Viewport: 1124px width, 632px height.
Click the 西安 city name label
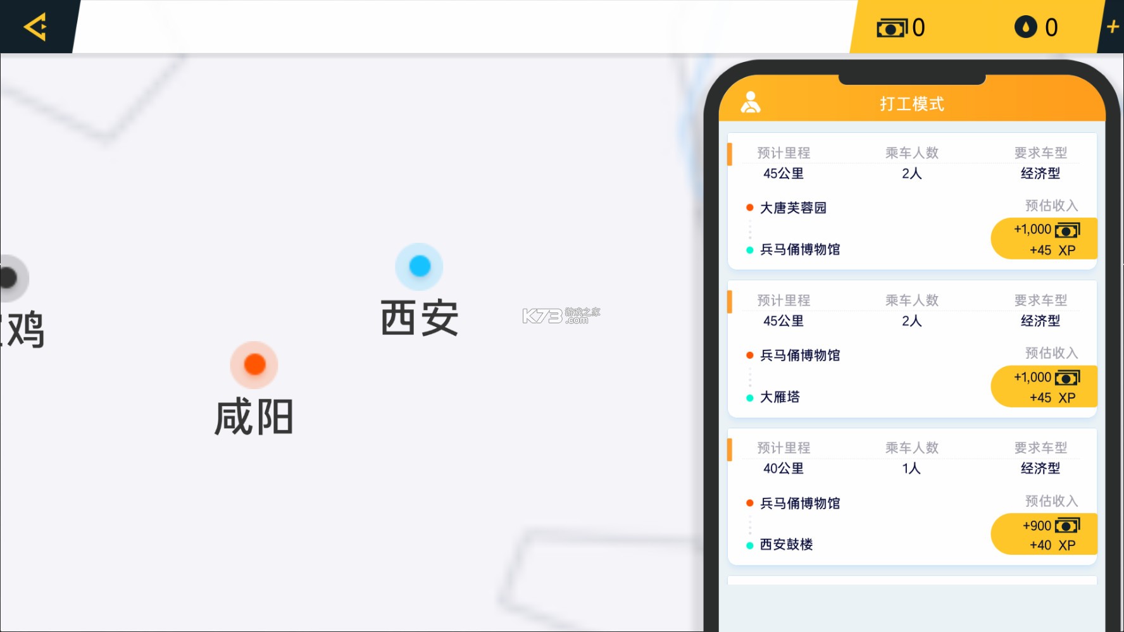419,318
